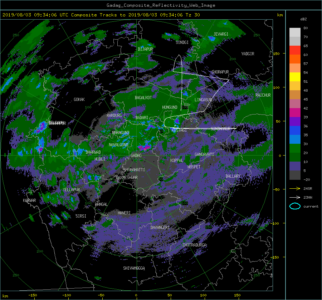This screenshot has height=300, width=322.
Task: Pick the dark gray -20 dBZ legend band
Action: click(x=295, y=175)
